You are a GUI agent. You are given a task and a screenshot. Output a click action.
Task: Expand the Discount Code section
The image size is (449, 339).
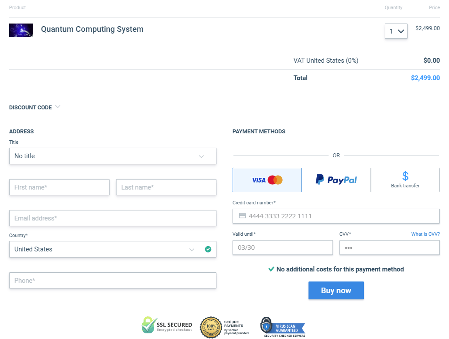pos(35,107)
